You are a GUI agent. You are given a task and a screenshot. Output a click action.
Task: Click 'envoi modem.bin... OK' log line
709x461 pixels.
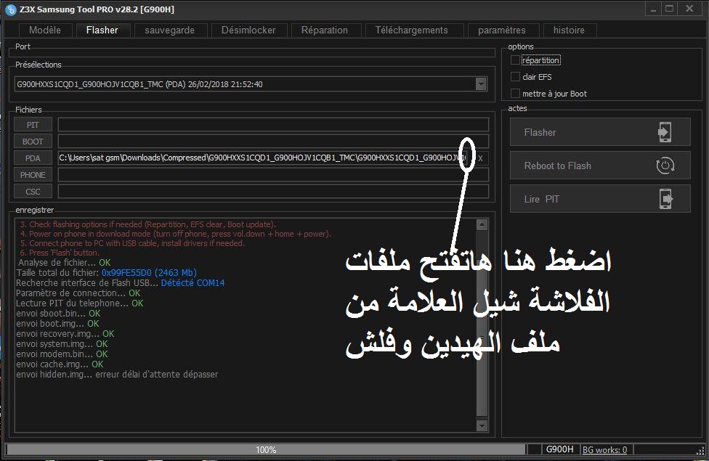(62, 354)
